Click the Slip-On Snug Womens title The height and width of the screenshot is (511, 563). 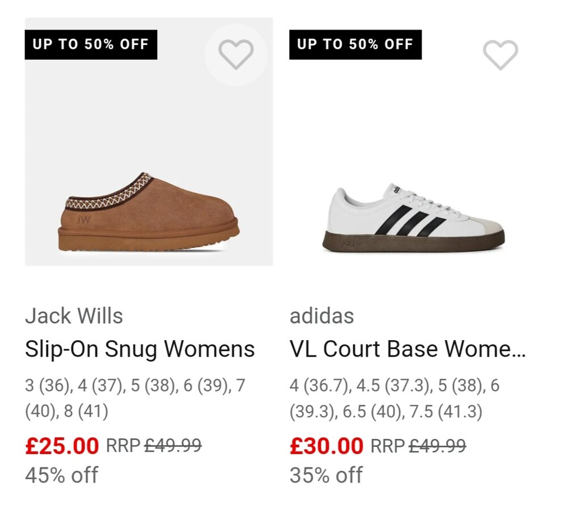click(139, 349)
